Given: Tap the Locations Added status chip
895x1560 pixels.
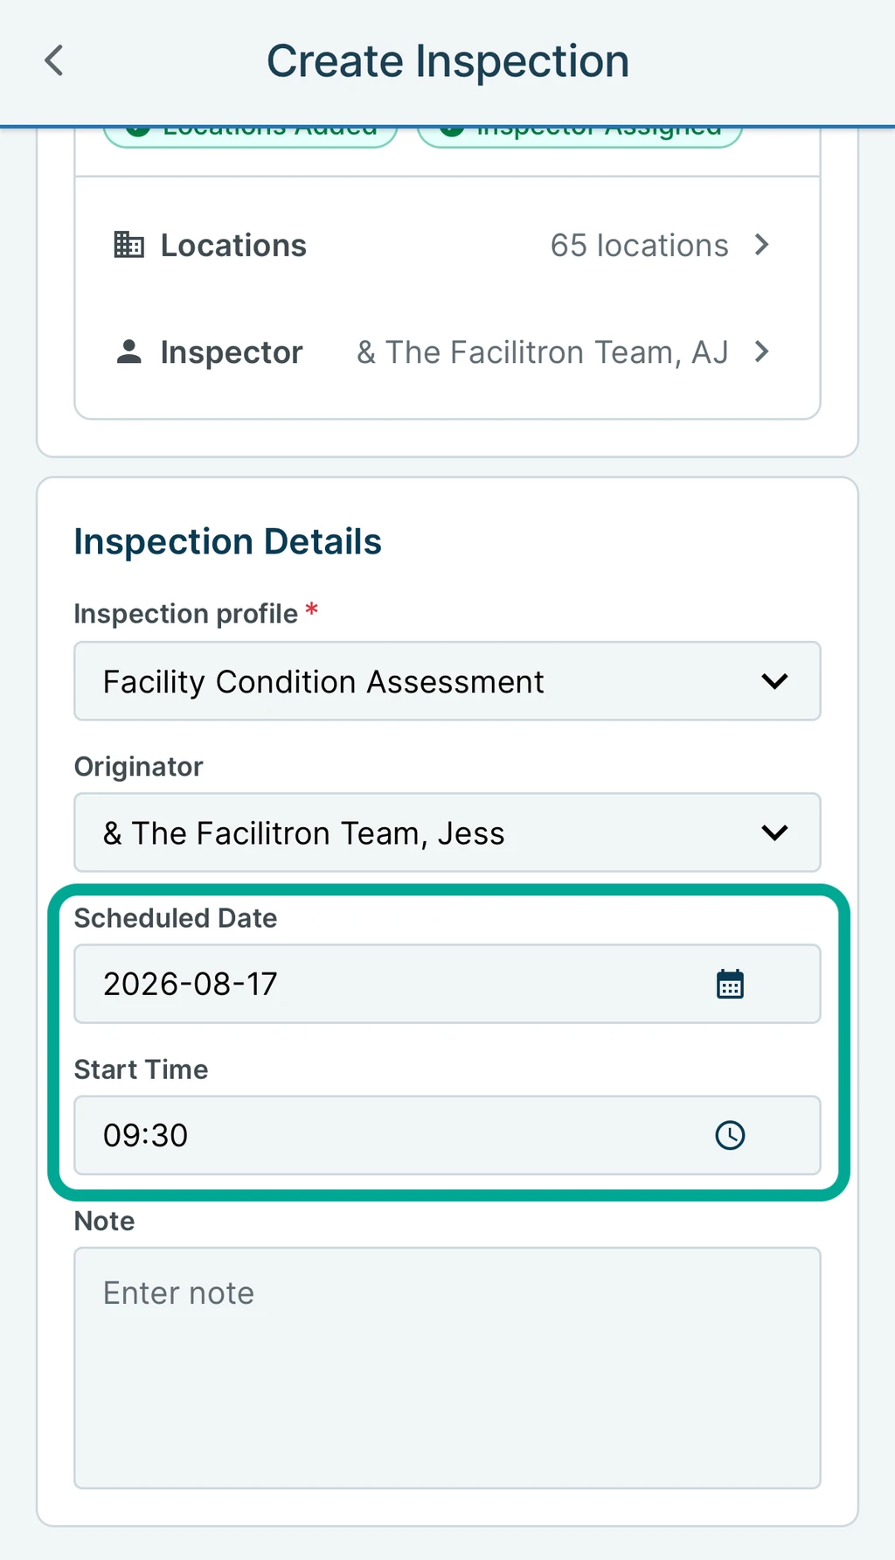Looking at the screenshot, I should coord(251,134).
